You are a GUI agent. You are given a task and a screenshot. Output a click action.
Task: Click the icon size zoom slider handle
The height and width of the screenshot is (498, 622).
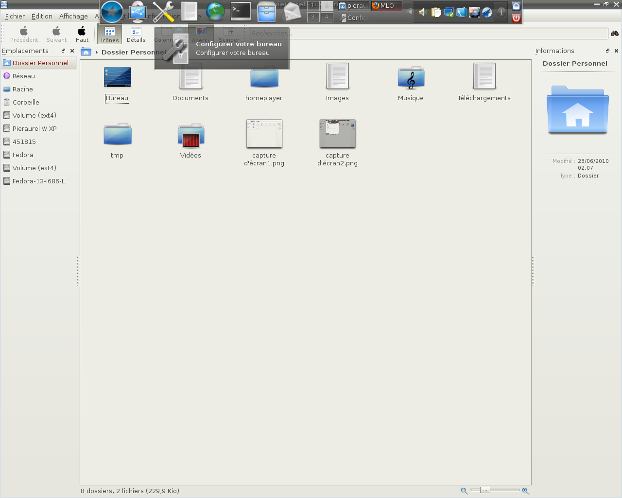pos(485,490)
